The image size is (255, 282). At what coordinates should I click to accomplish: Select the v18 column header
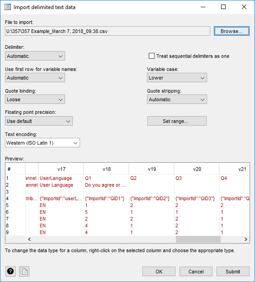(x=107, y=169)
